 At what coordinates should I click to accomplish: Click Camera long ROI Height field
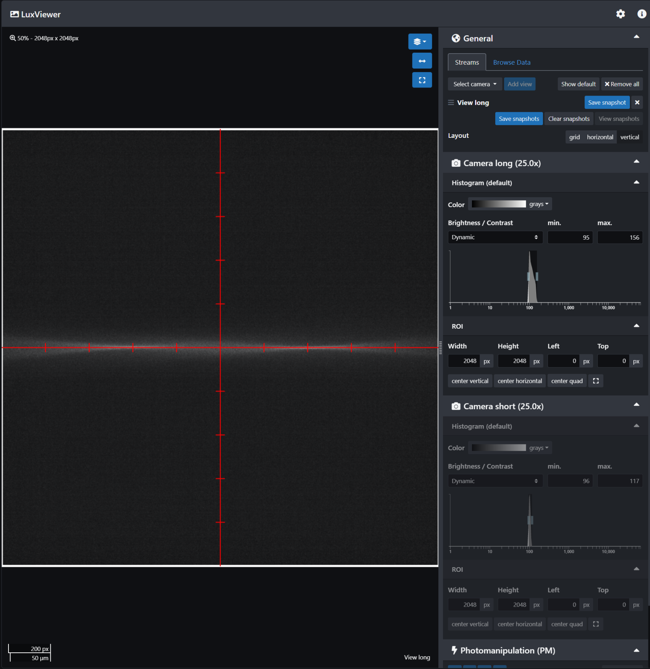pos(514,361)
